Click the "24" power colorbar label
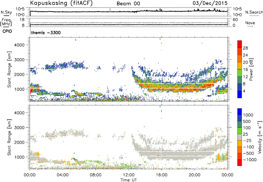 pyautogui.click(x=245, y=55)
